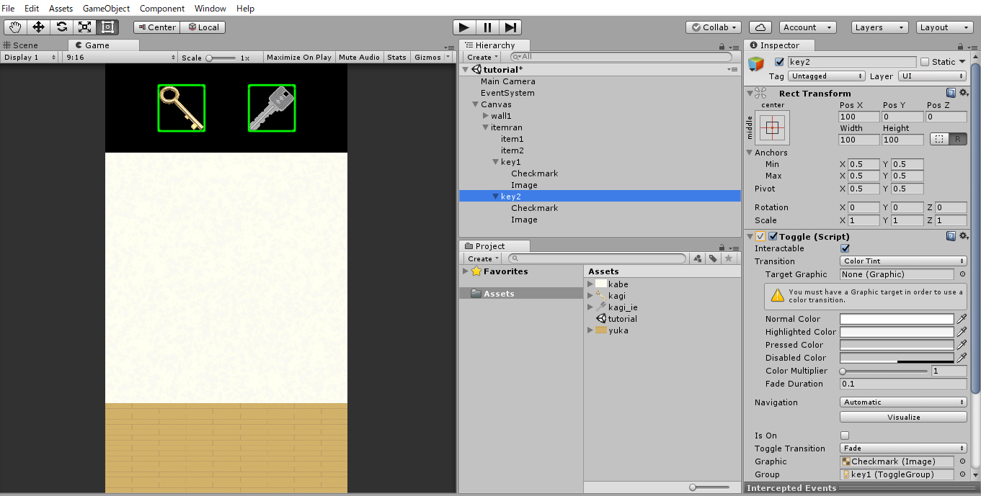Pick Pressed Color with the eyedropper
The width and height of the screenshot is (981, 496).
tap(962, 345)
